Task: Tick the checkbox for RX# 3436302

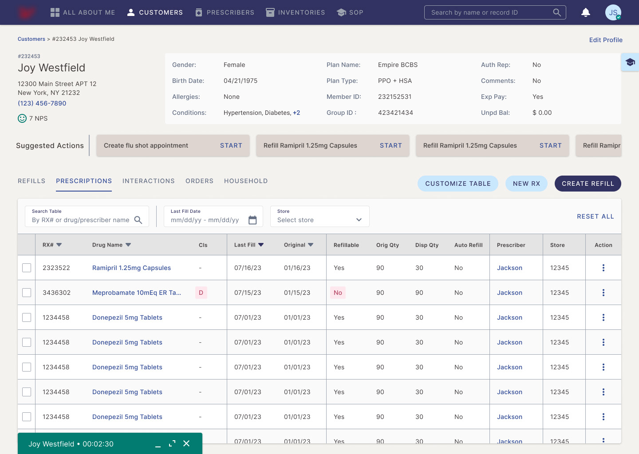Action: coord(27,293)
